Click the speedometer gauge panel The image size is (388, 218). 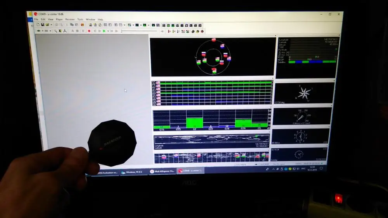pyautogui.click(x=302, y=116)
